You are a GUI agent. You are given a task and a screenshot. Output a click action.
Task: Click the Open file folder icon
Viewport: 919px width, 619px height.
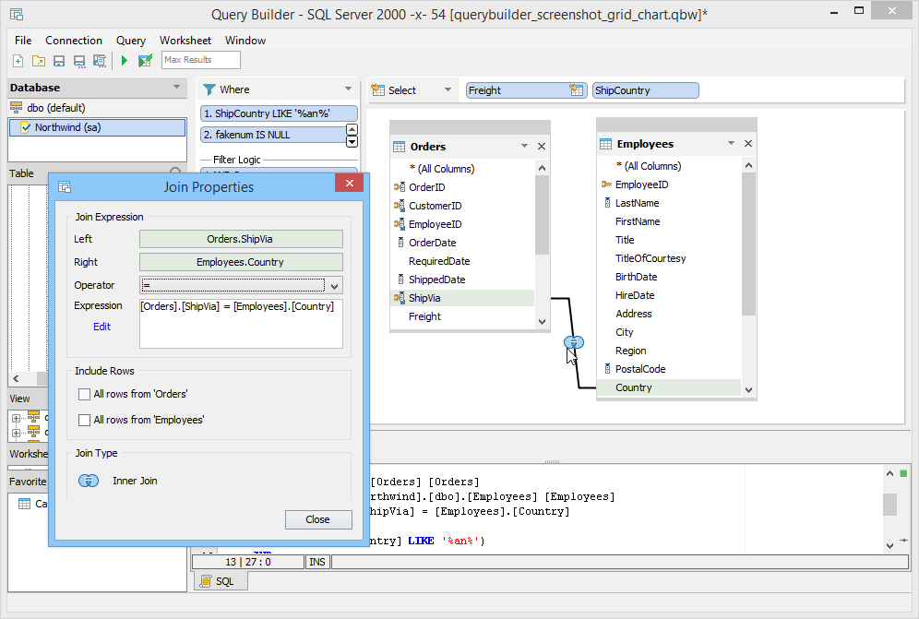[39, 61]
